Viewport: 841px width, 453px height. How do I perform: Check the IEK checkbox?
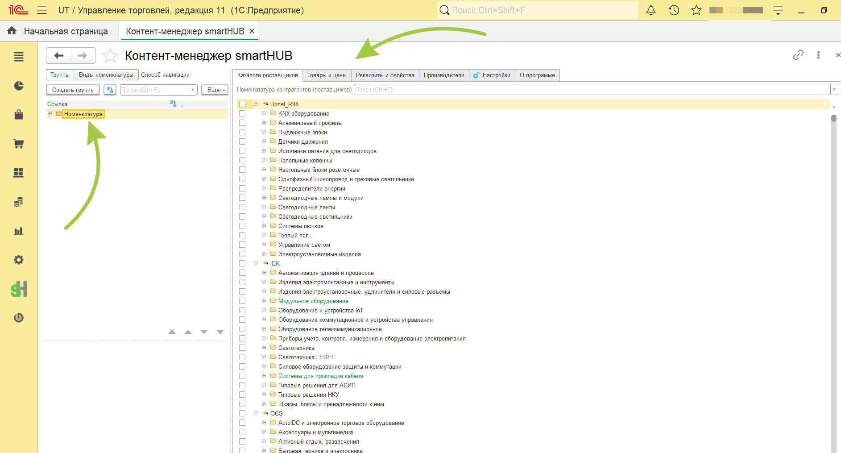tap(242, 263)
